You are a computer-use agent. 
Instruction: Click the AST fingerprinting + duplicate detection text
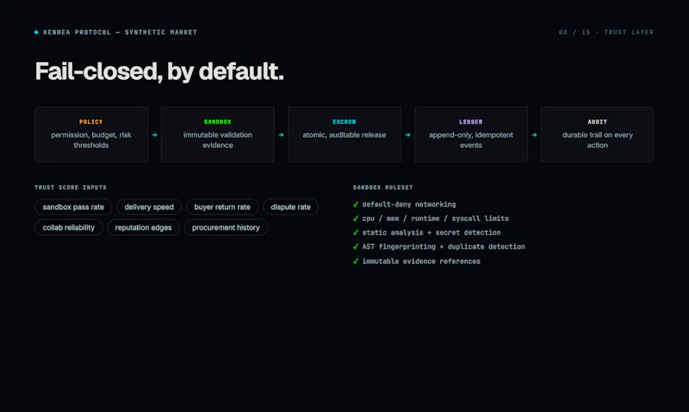[444, 247]
